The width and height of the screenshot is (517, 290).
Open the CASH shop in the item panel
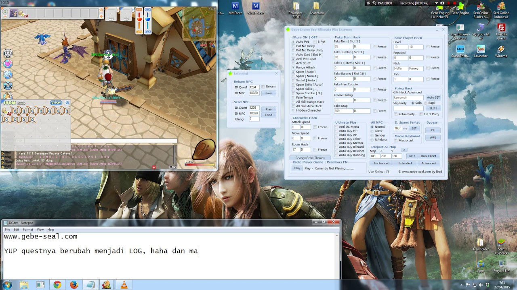click(56, 103)
